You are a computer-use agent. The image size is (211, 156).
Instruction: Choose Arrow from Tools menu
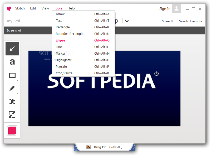pyautogui.click(x=83, y=14)
